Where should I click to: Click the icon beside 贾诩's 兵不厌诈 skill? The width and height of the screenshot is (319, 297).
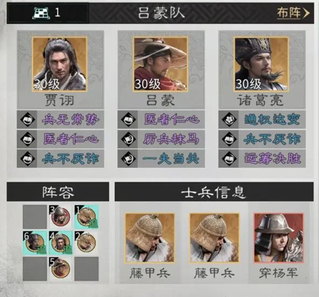(x=27, y=158)
